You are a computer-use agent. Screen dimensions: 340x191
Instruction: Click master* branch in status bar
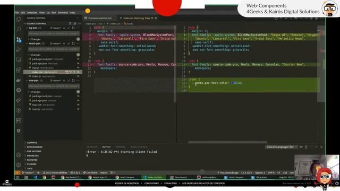28,172
